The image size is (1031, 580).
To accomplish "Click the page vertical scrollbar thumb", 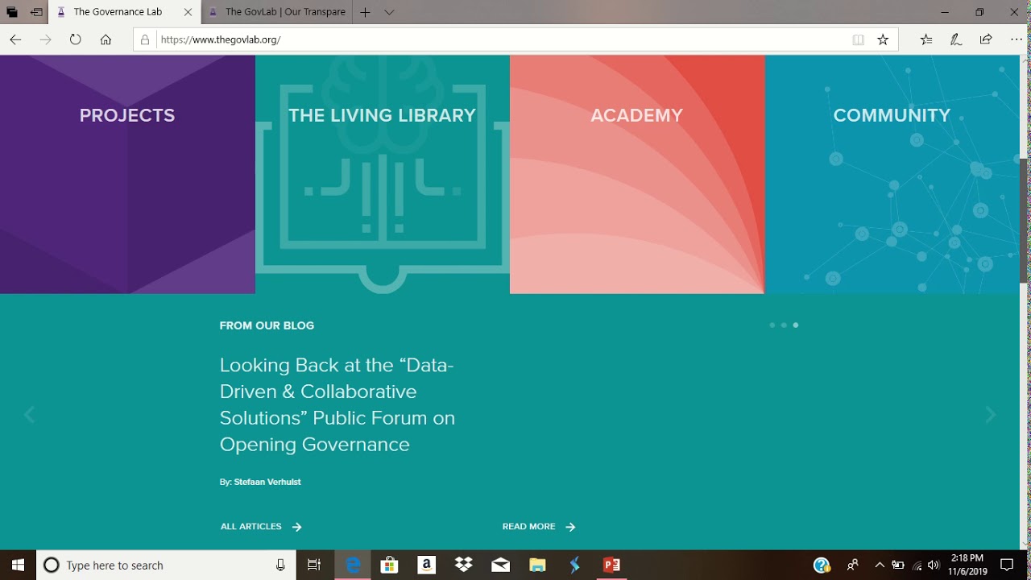I will (x=1025, y=220).
